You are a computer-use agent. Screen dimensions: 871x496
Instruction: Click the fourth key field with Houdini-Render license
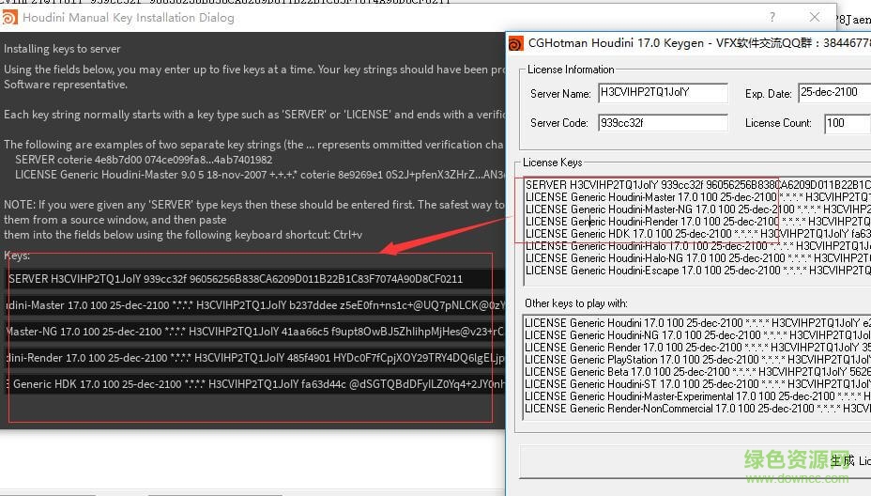point(255,358)
